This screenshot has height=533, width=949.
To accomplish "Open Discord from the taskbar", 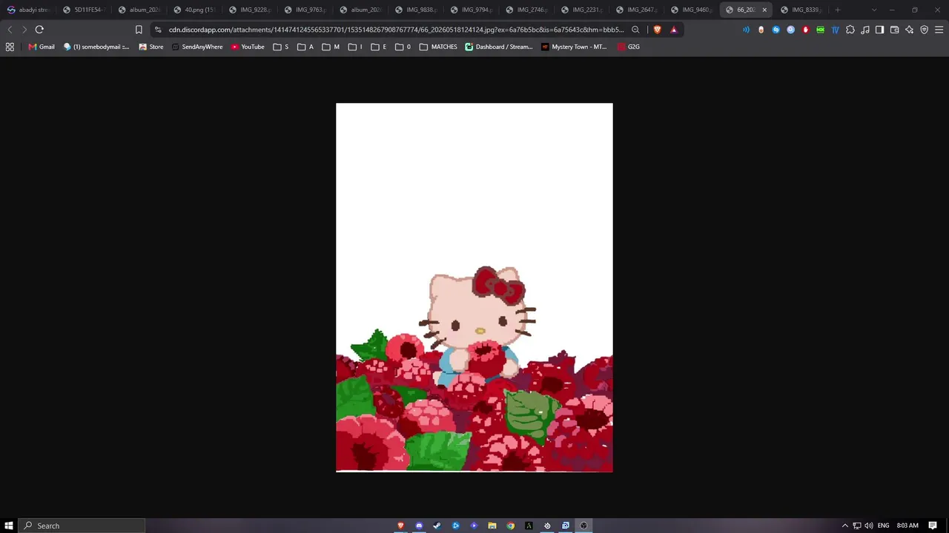I will click(419, 526).
